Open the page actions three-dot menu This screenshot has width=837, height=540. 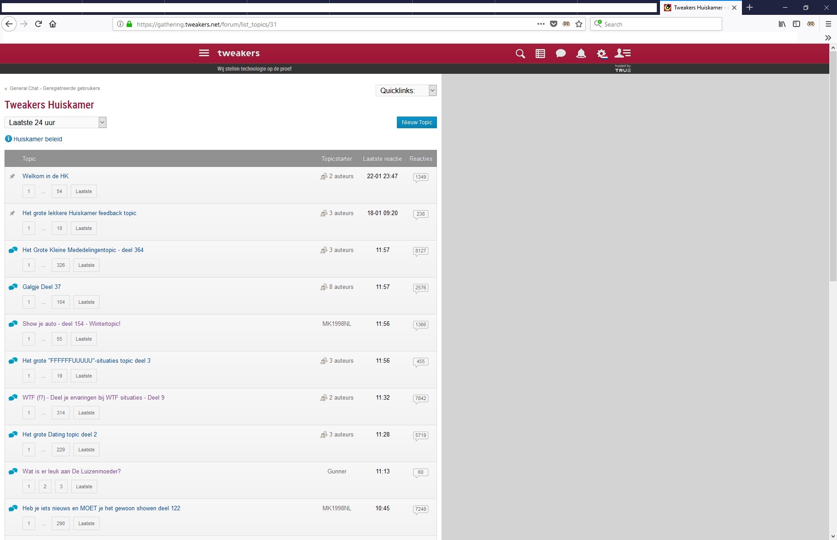pos(541,24)
